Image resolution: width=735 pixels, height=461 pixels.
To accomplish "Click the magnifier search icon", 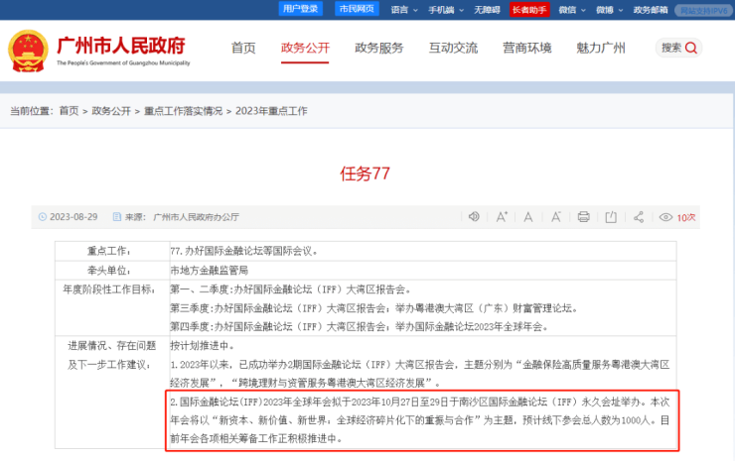I will point(691,48).
